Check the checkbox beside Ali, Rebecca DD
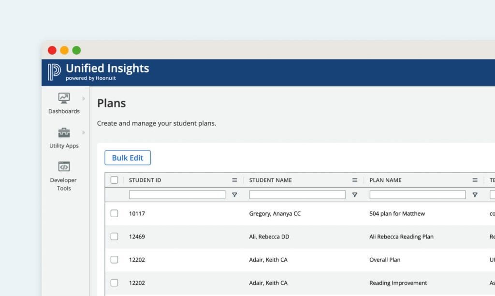Image resolution: width=495 pixels, height=296 pixels. pos(115,237)
